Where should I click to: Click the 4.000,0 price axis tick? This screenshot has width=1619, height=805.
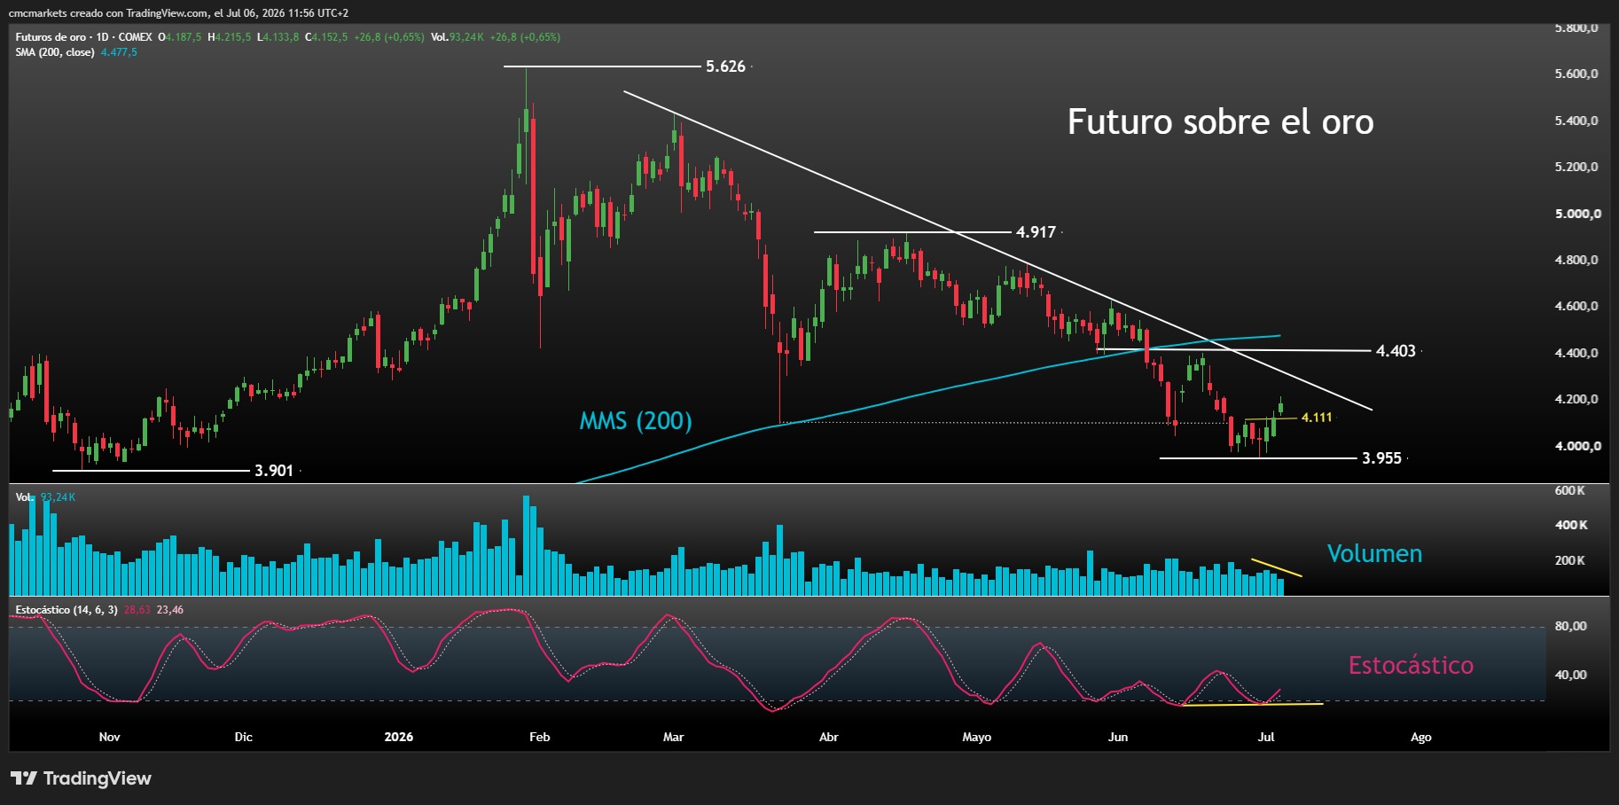pyautogui.click(x=1576, y=446)
